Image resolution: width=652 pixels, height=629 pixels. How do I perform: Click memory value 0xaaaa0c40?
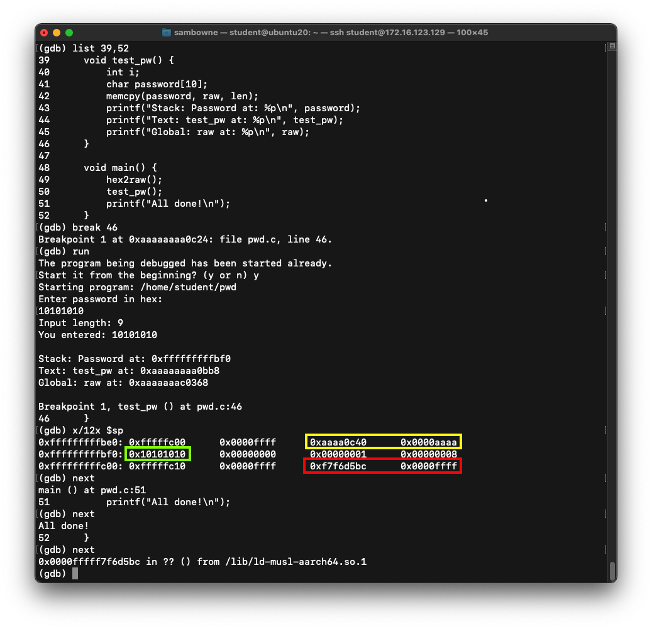[338, 442]
